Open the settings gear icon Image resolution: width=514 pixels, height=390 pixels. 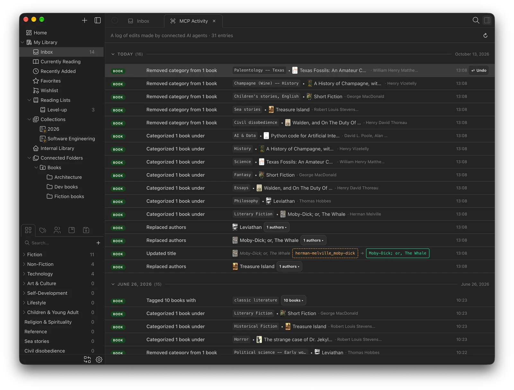(99, 360)
